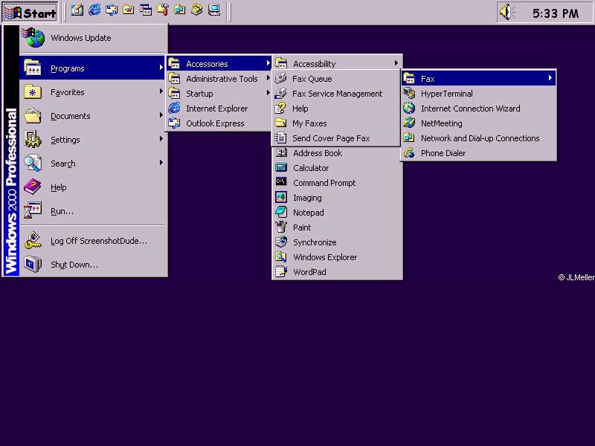595x446 pixels.
Task: Open Outlook Express in Programs menu
Action: [219, 123]
